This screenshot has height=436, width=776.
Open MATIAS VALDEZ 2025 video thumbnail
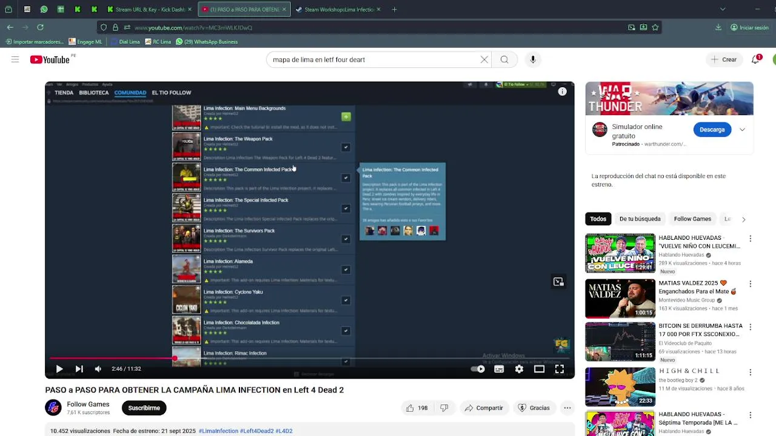pyautogui.click(x=620, y=299)
